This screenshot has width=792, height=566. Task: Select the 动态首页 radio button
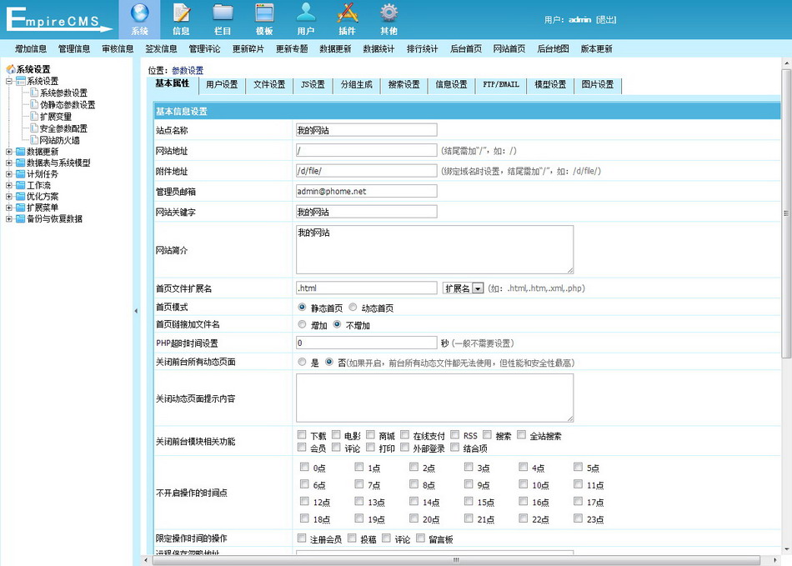tap(353, 307)
